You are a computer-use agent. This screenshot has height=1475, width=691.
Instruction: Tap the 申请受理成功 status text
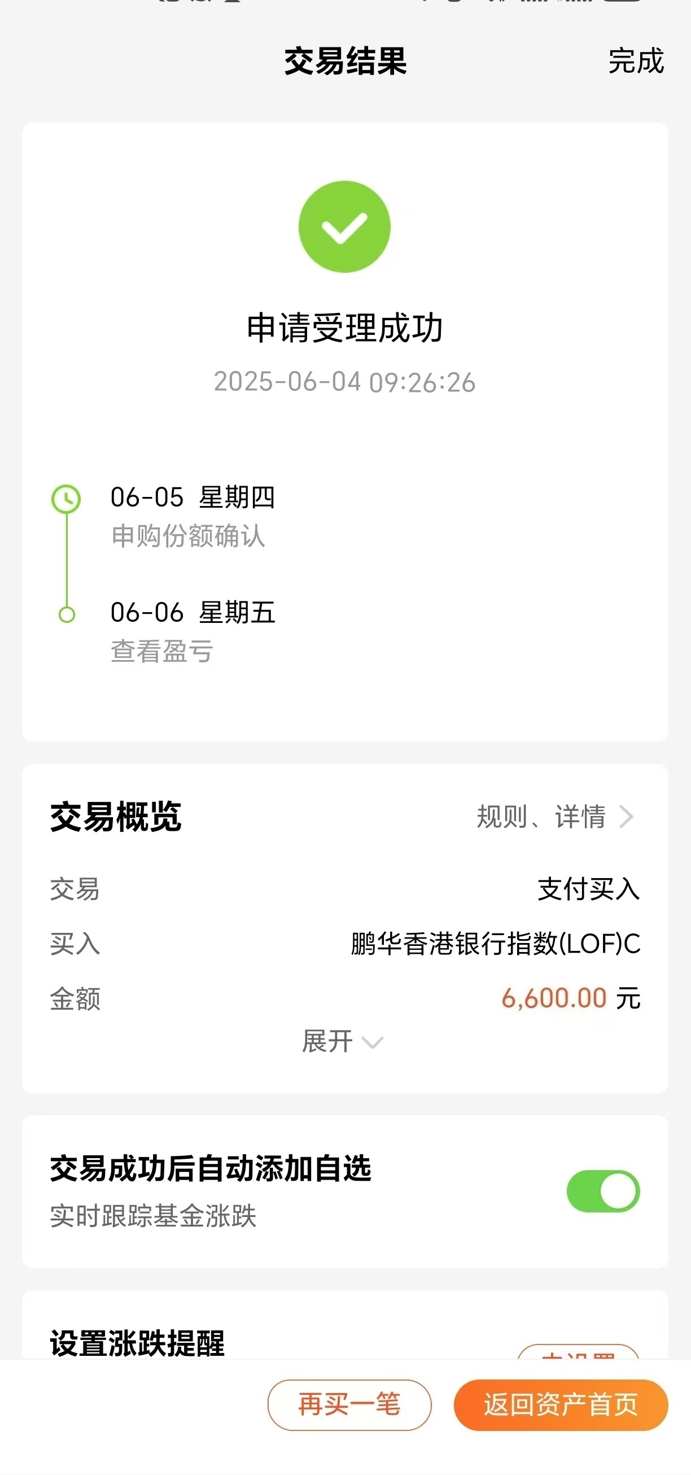(344, 328)
